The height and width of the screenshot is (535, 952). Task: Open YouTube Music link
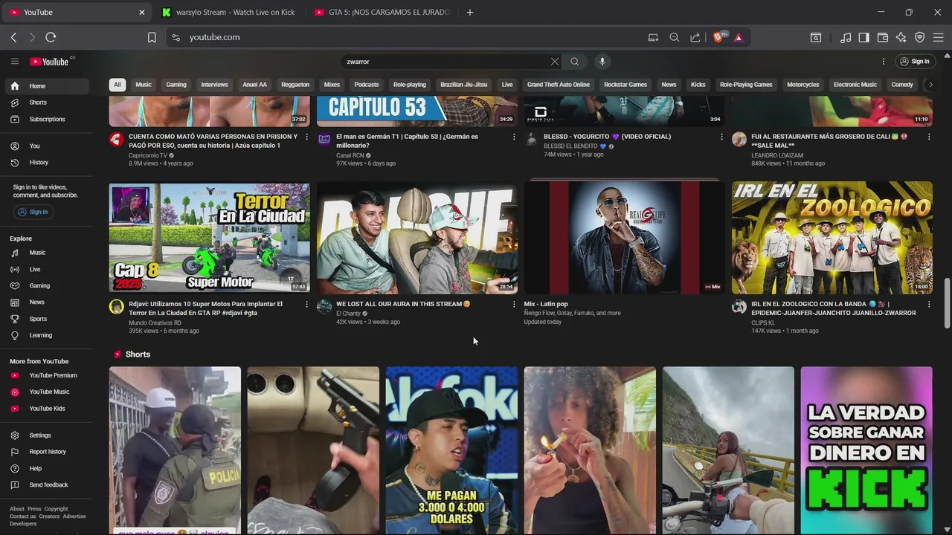point(46,392)
